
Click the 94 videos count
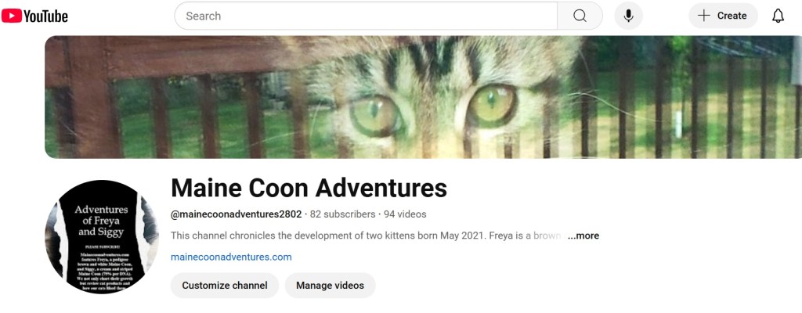point(405,214)
